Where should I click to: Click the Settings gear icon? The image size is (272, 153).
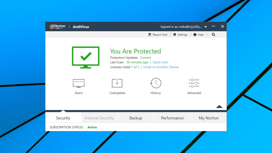point(175,35)
